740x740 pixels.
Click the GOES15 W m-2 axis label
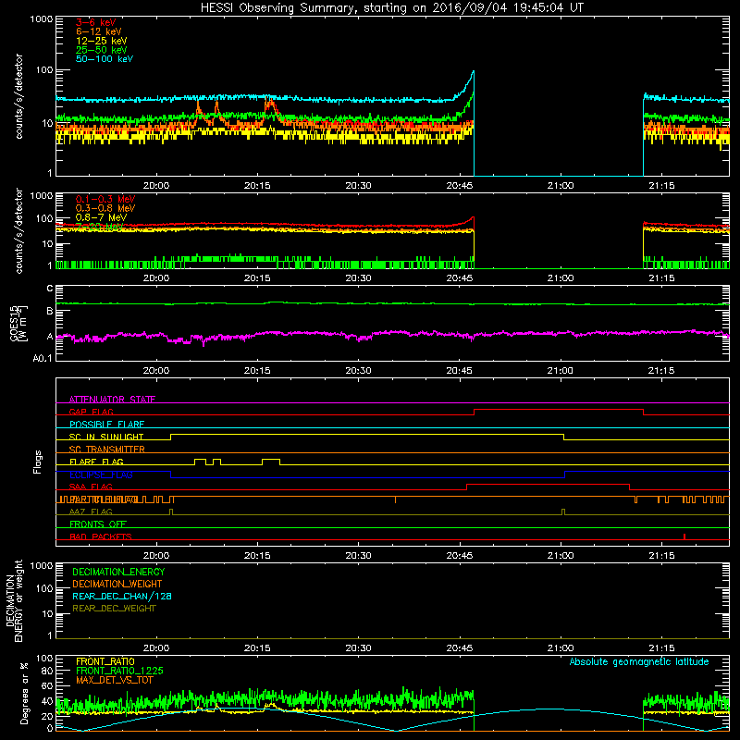pyautogui.click(x=18, y=323)
